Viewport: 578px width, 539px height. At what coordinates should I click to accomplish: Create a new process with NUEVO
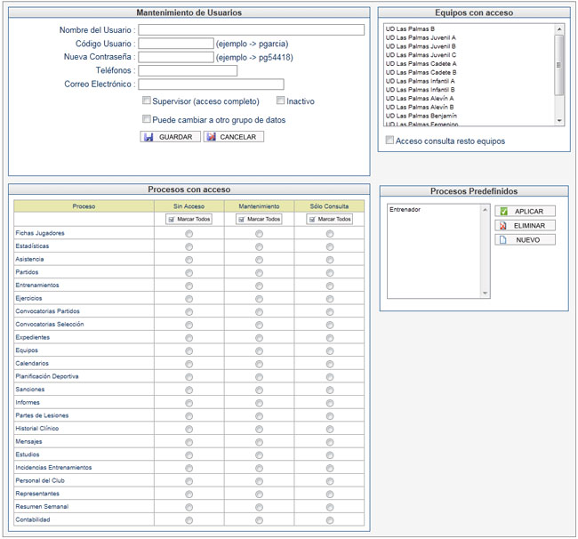tap(525, 240)
